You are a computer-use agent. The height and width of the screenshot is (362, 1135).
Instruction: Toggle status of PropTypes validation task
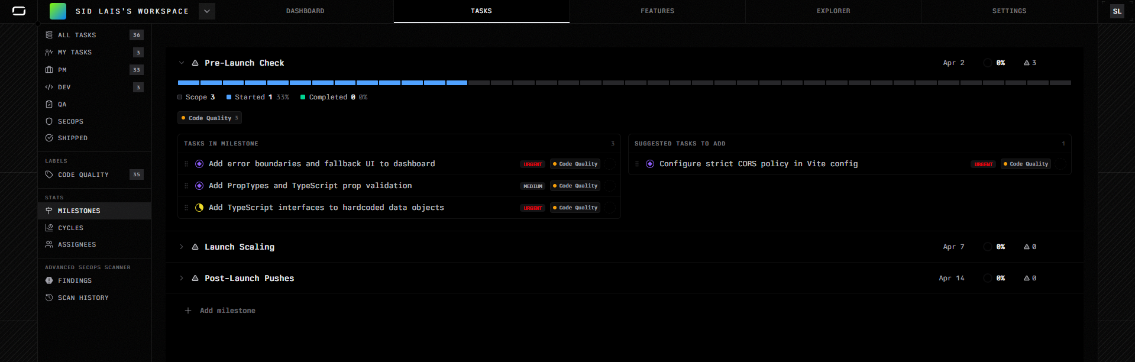click(x=199, y=186)
